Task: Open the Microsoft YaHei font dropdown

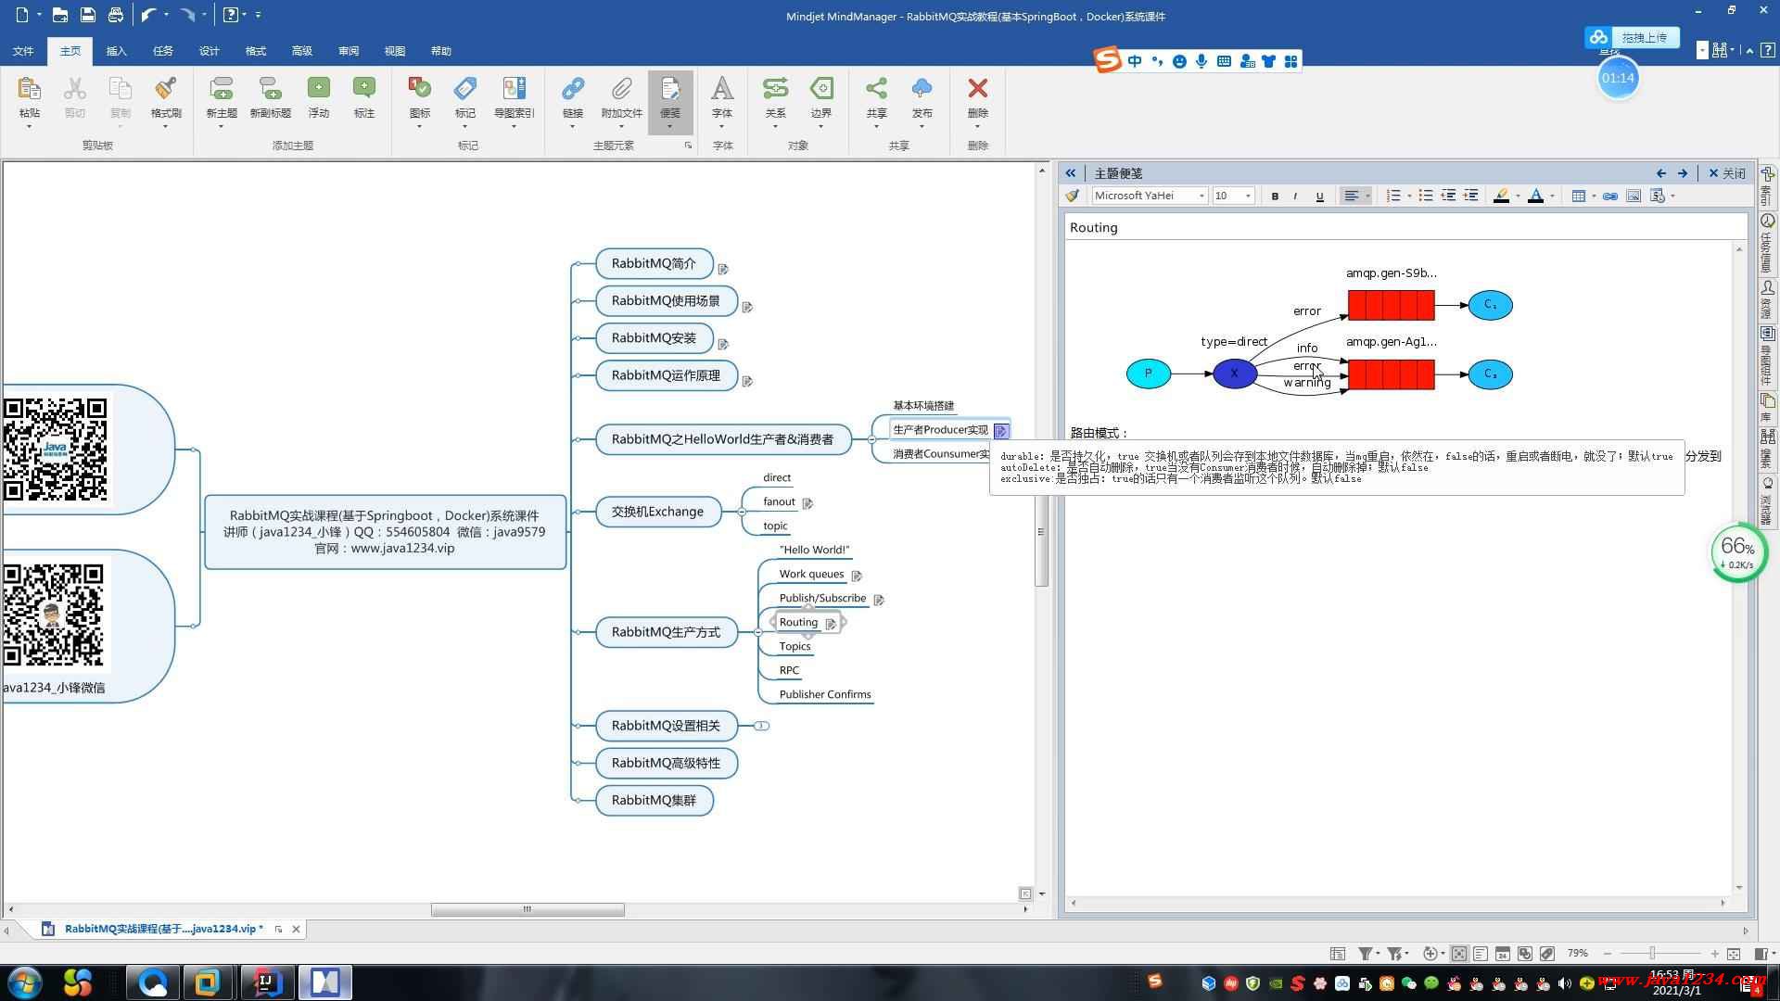Action: coord(1201,196)
